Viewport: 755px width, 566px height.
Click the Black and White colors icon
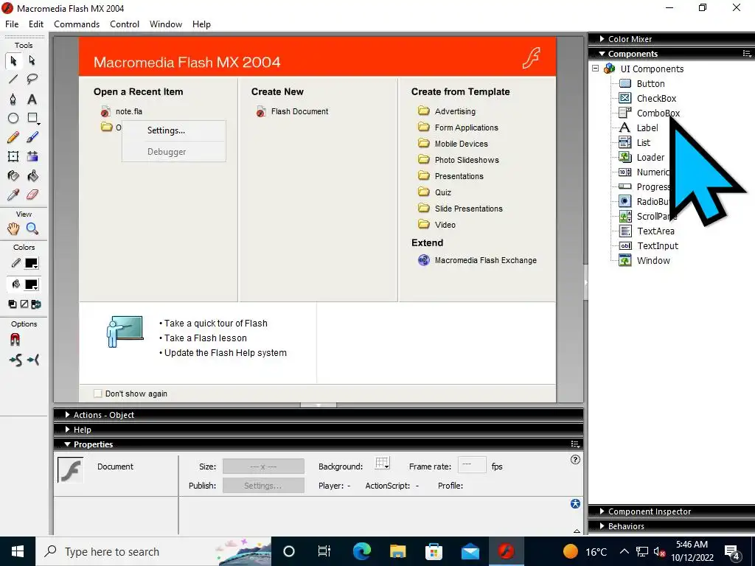(x=13, y=304)
